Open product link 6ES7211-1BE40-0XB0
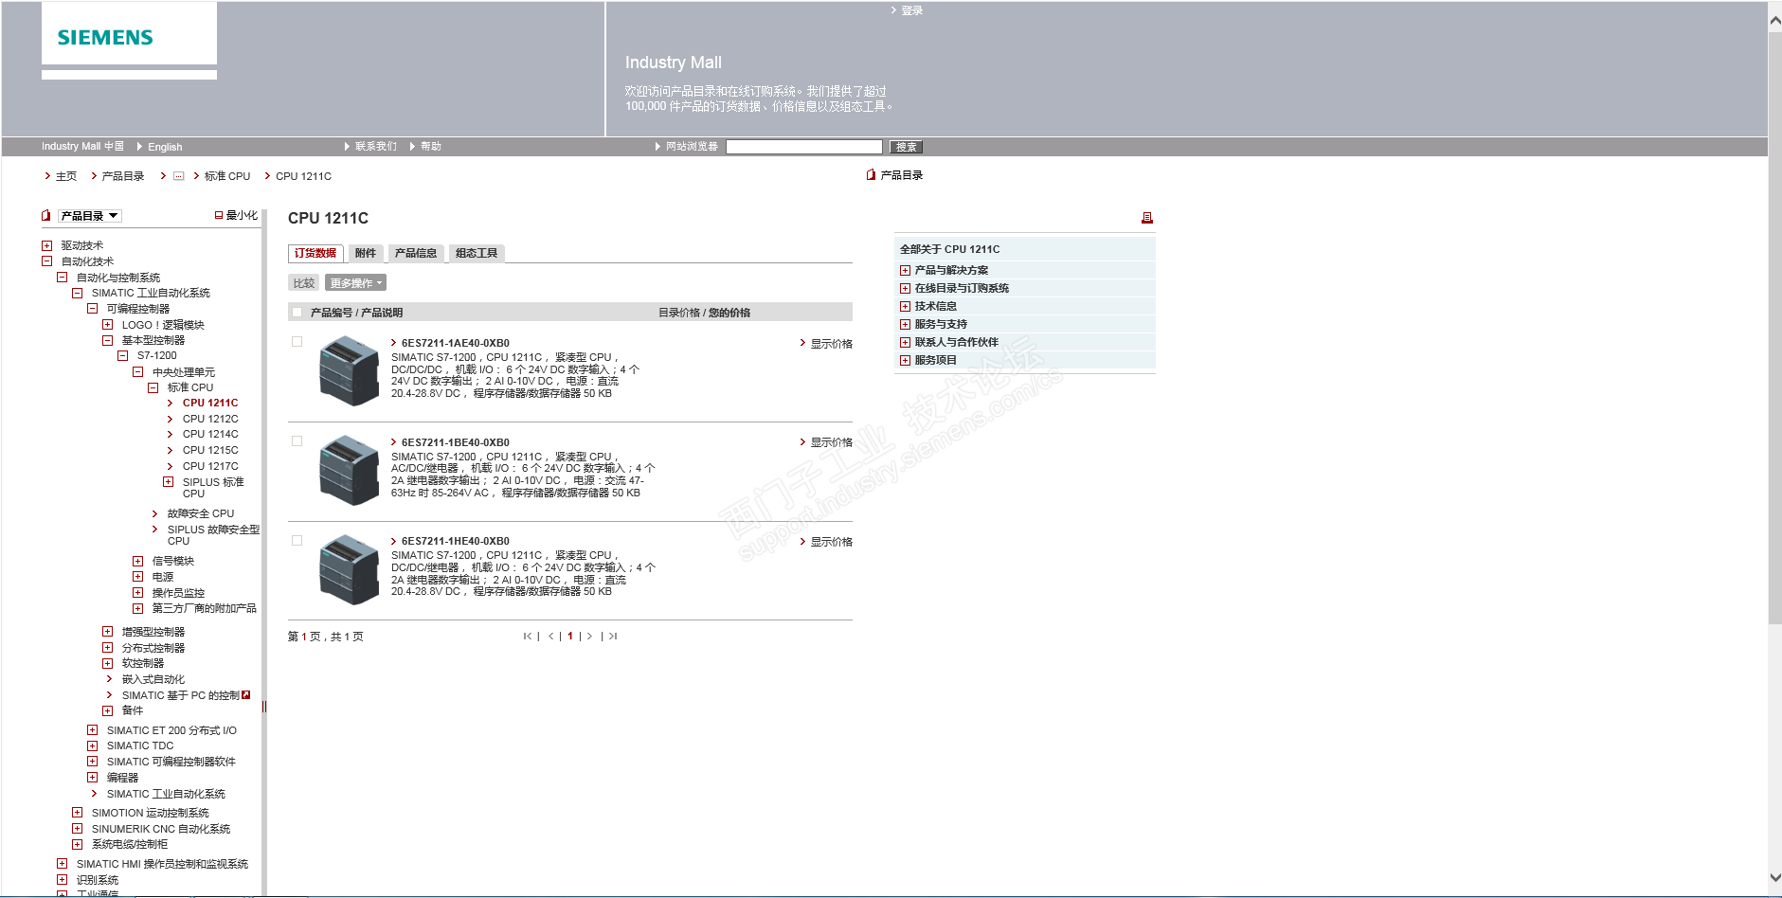 click(455, 442)
